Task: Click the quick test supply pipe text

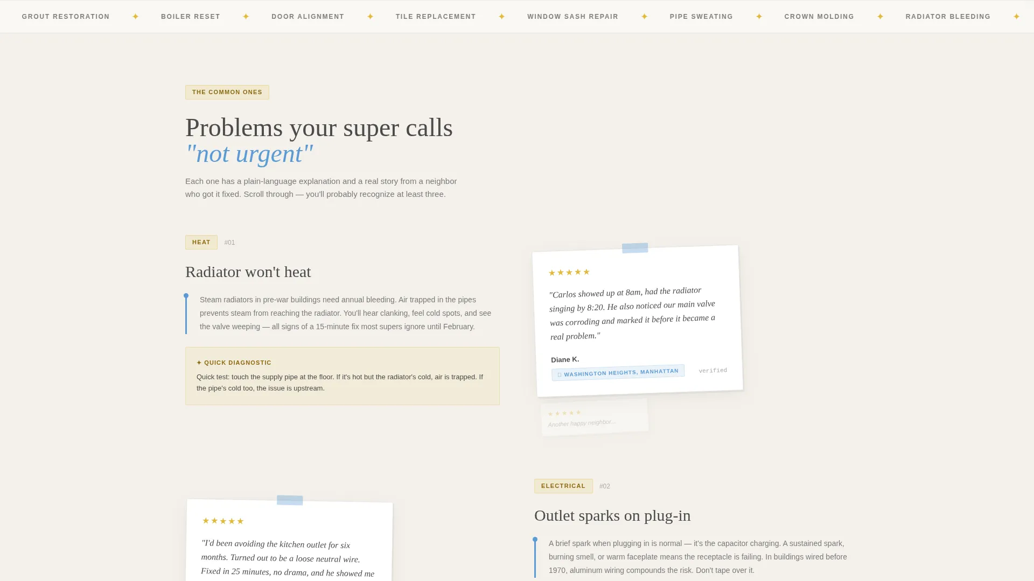Action: click(x=340, y=382)
